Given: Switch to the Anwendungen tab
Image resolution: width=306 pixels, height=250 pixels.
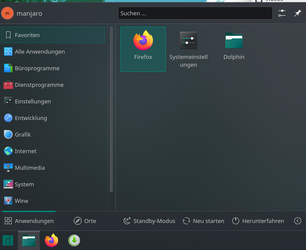Looking at the screenshot, I should point(29,221).
